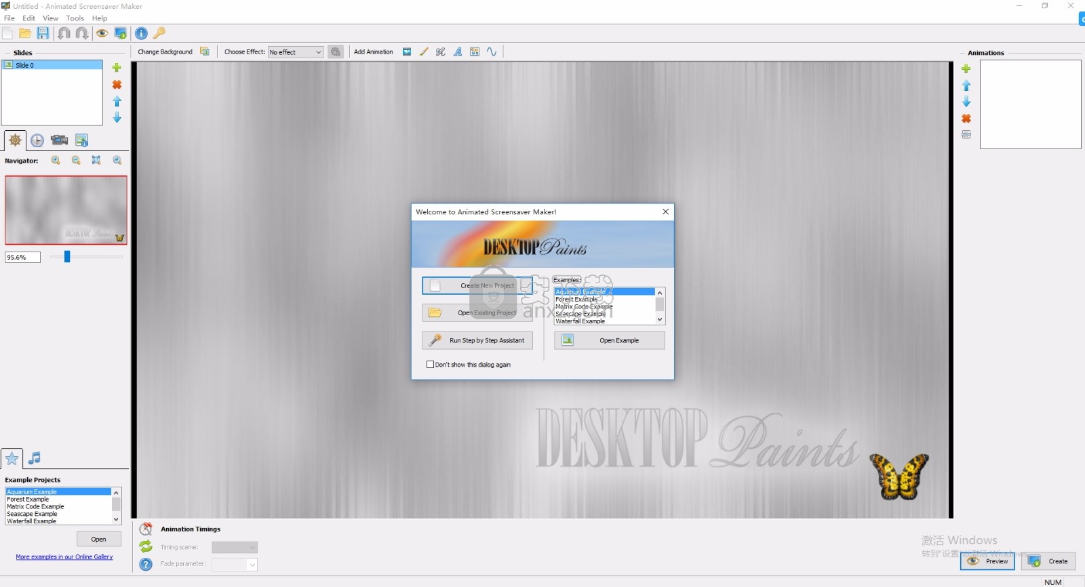The height and width of the screenshot is (587, 1085).
Task: Switch to the star examples tab
Action: pyautogui.click(x=12, y=458)
